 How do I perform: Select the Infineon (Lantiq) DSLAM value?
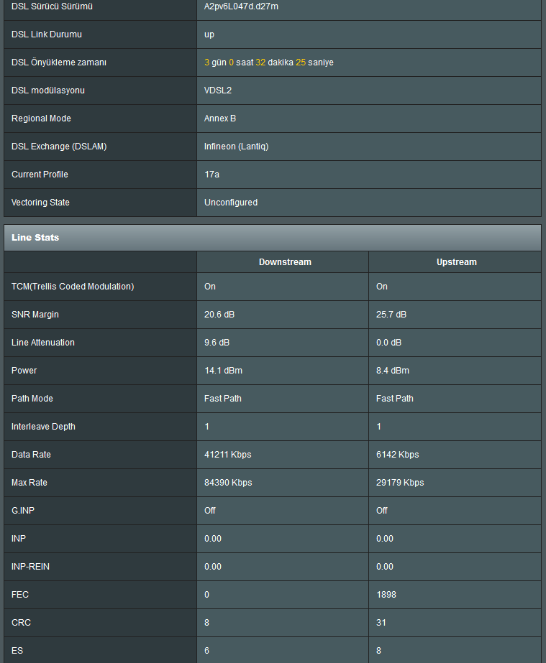[x=237, y=147]
